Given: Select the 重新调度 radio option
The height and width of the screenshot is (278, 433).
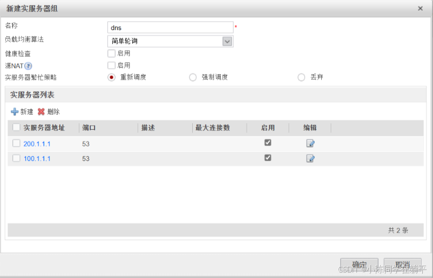Looking at the screenshot, I should tap(111, 78).
